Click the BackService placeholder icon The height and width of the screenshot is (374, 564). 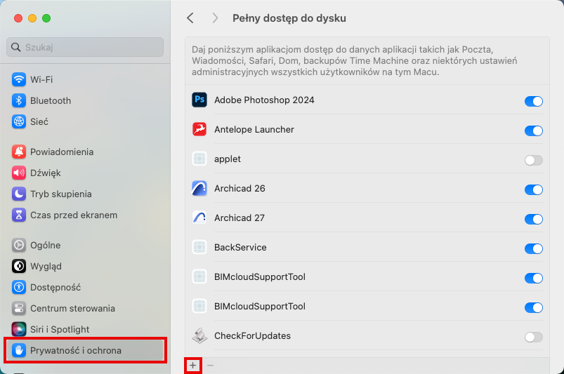(x=199, y=247)
